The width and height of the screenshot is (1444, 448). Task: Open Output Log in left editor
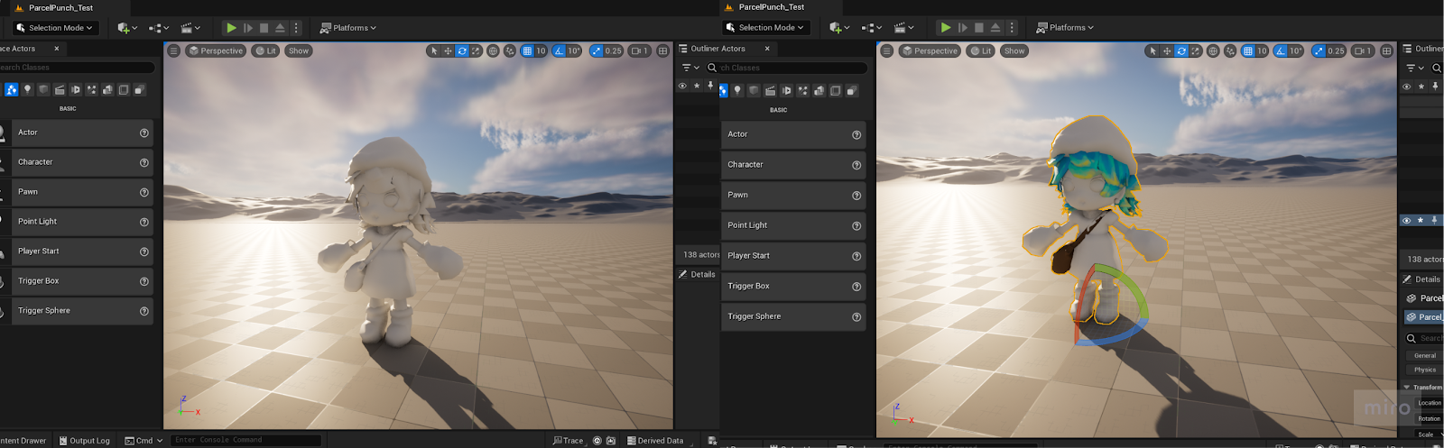pyautogui.click(x=84, y=441)
